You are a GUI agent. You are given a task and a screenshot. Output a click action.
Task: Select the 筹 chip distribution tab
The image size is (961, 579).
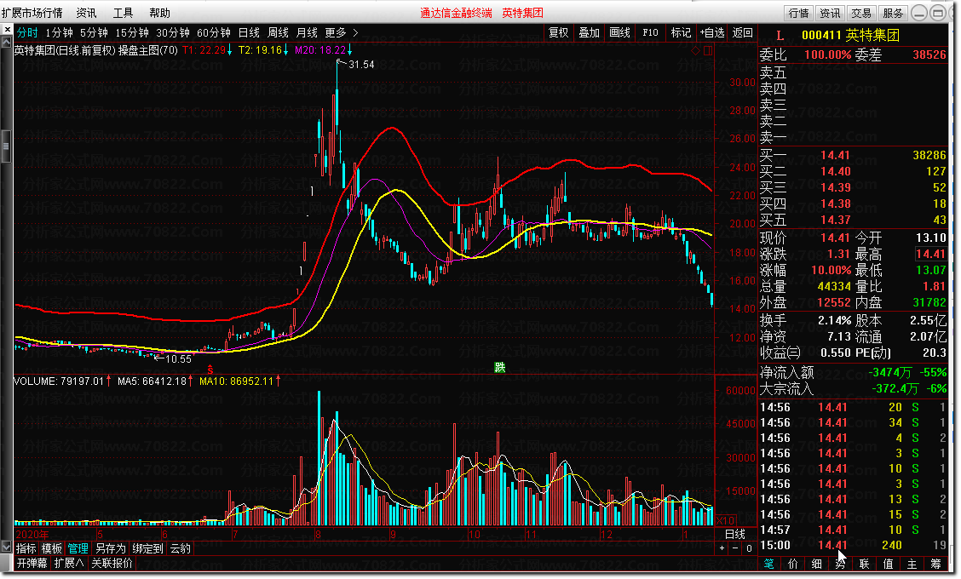(936, 564)
